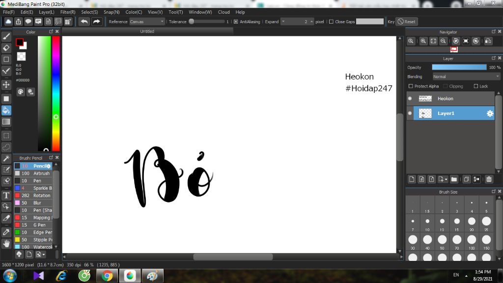Open the Snap menu
The height and width of the screenshot is (283, 503).
(x=112, y=12)
